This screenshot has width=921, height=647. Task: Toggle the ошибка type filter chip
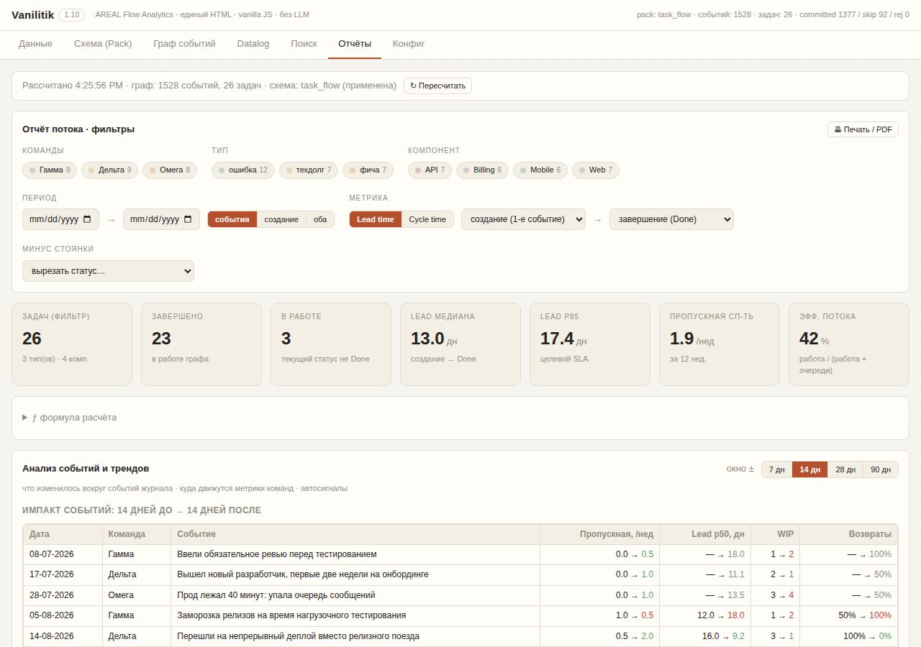[243, 170]
